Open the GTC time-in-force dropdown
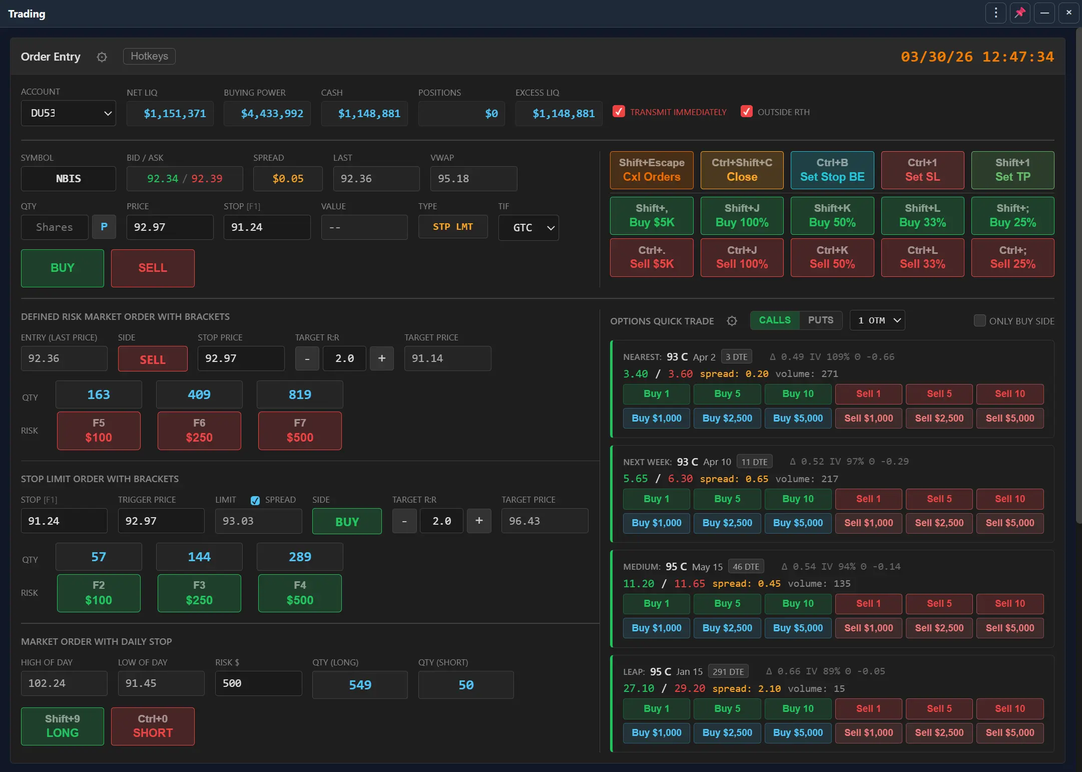 click(x=528, y=227)
